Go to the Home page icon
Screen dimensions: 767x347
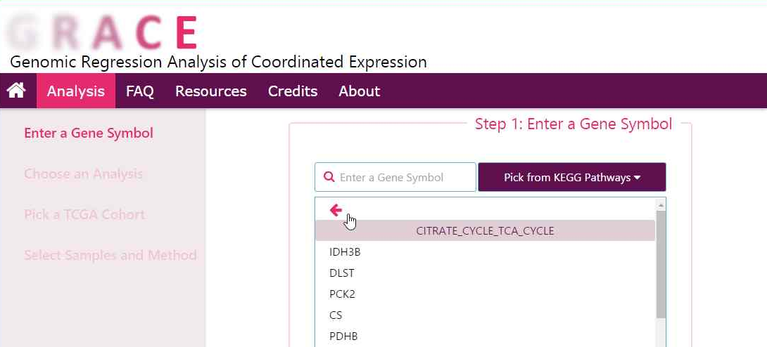click(16, 91)
